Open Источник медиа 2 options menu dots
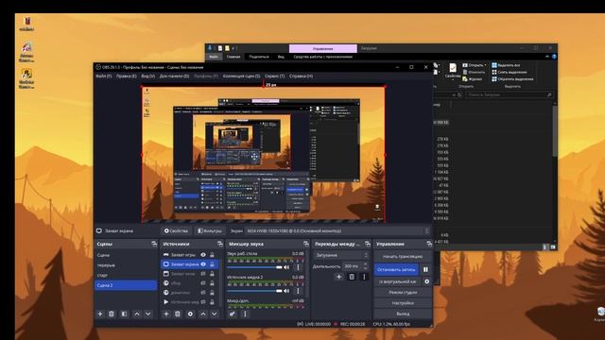The width and height of the screenshot is (605, 340). pos(298,291)
